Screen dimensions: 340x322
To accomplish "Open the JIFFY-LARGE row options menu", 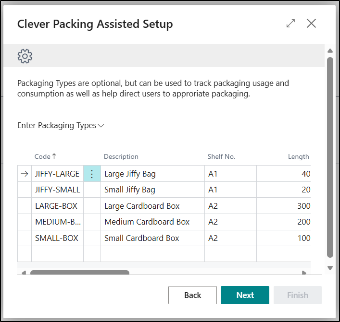I will click(92, 174).
